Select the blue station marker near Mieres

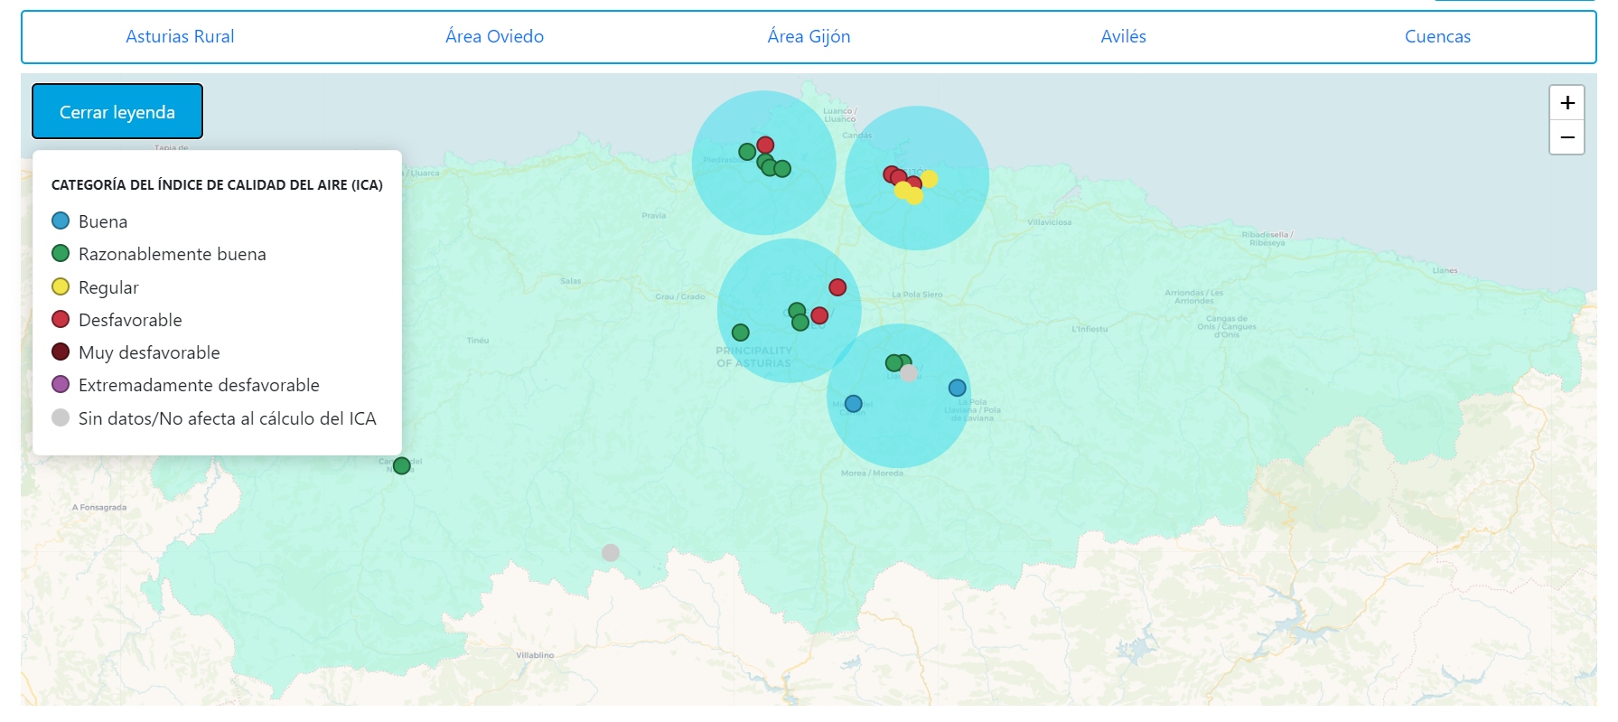[x=853, y=403]
